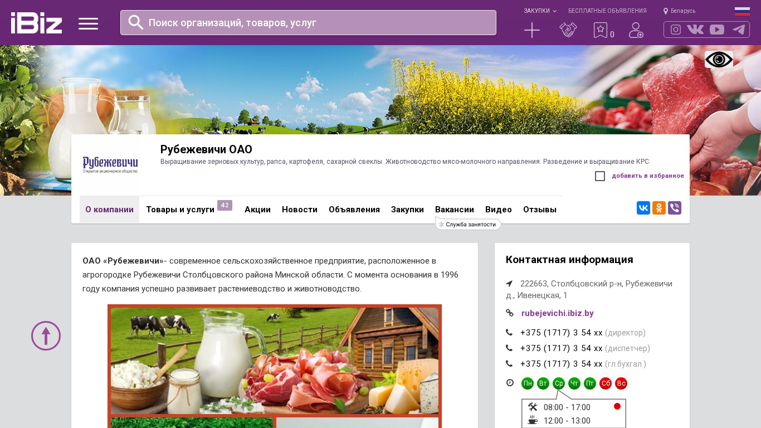
Task: Check the добавить в избранное checkbox
Action: [600, 176]
